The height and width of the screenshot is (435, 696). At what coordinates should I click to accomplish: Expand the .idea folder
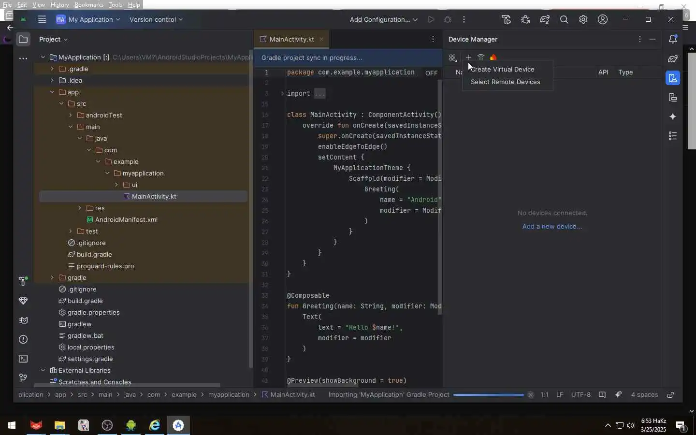tap(52, 81)
